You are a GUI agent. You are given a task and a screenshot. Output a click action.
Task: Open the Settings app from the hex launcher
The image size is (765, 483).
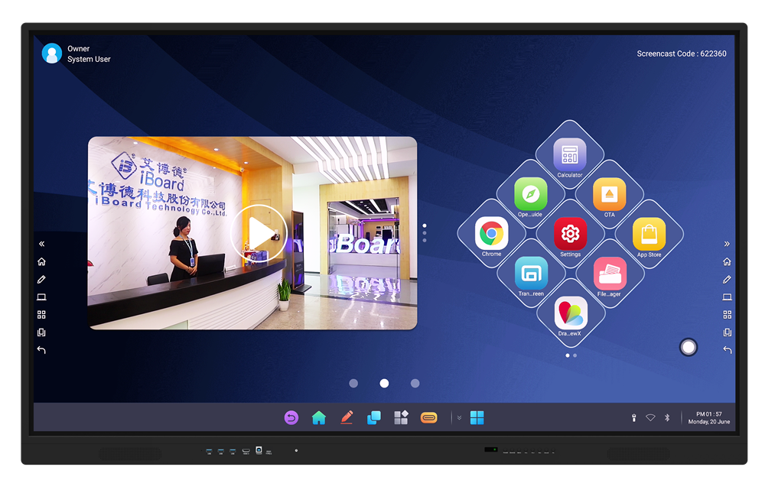[x=568, y=235]
